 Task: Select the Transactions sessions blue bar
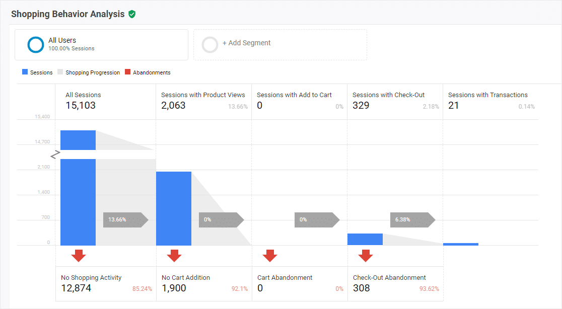pos(461,244)
